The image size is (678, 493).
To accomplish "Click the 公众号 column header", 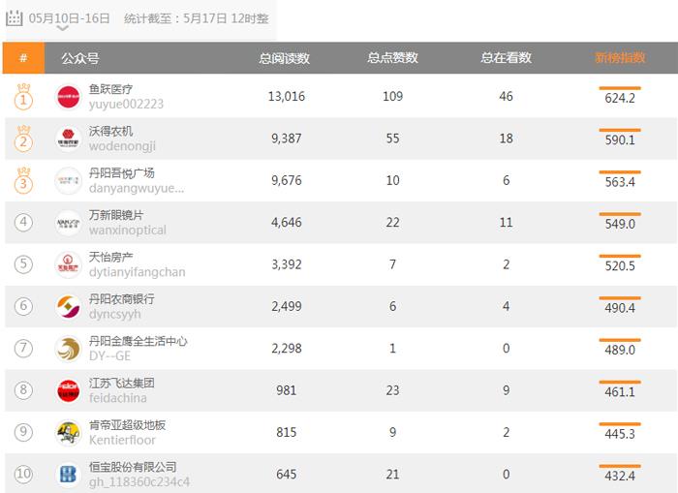I will (x=80, y=58).
